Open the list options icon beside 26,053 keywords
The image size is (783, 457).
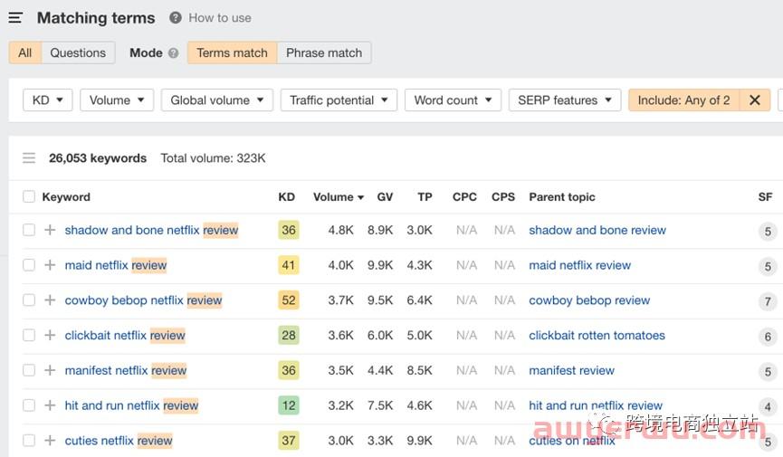pyautogui.click(x=29, y=158)
